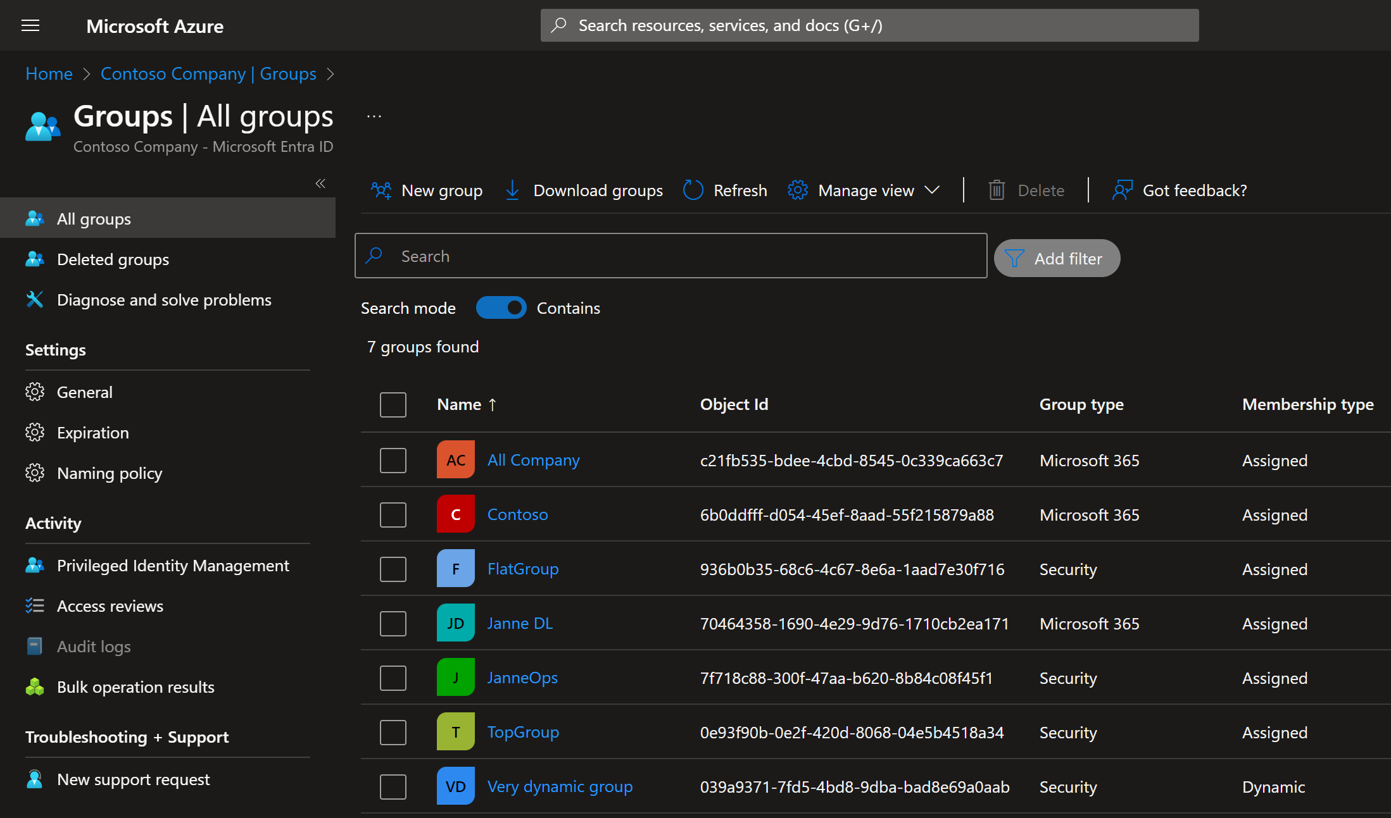
Task: Click the red C avatar for Contoso
Action: point(456,514)
